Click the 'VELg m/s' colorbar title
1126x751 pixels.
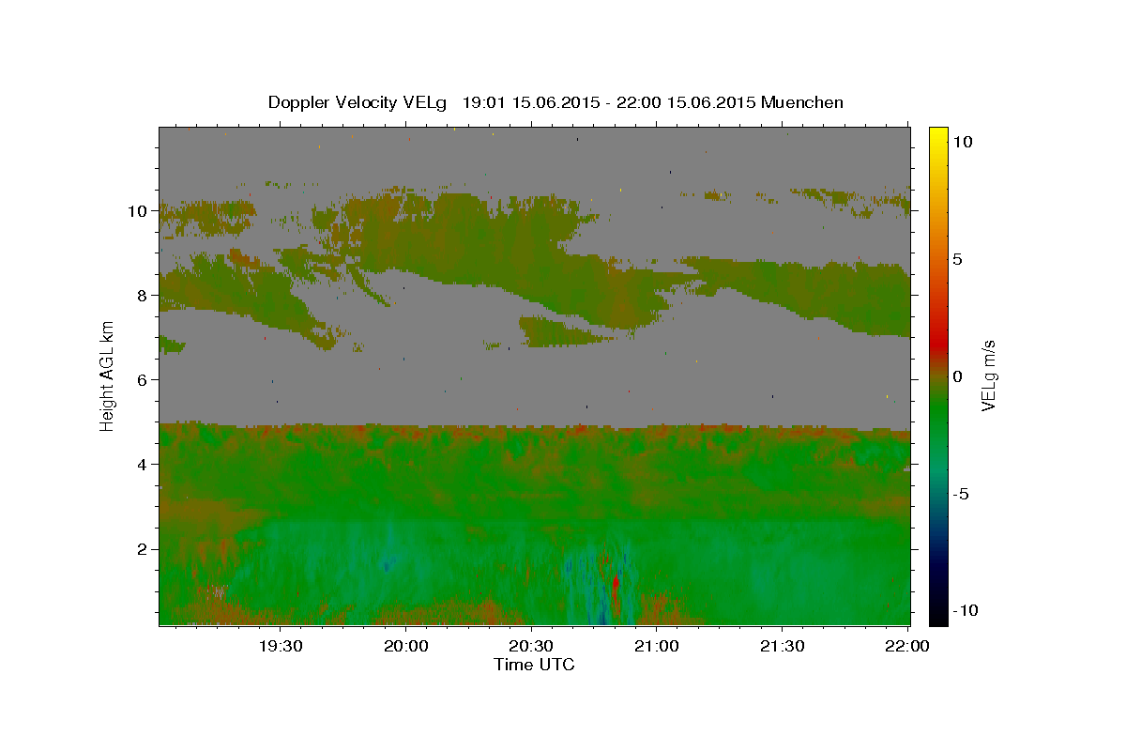point(990,375)
